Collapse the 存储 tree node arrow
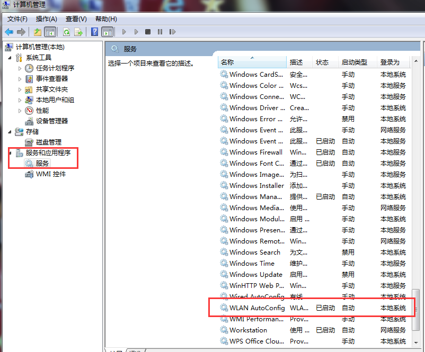This screenshot has height=352, width=425. coord(10,132)
